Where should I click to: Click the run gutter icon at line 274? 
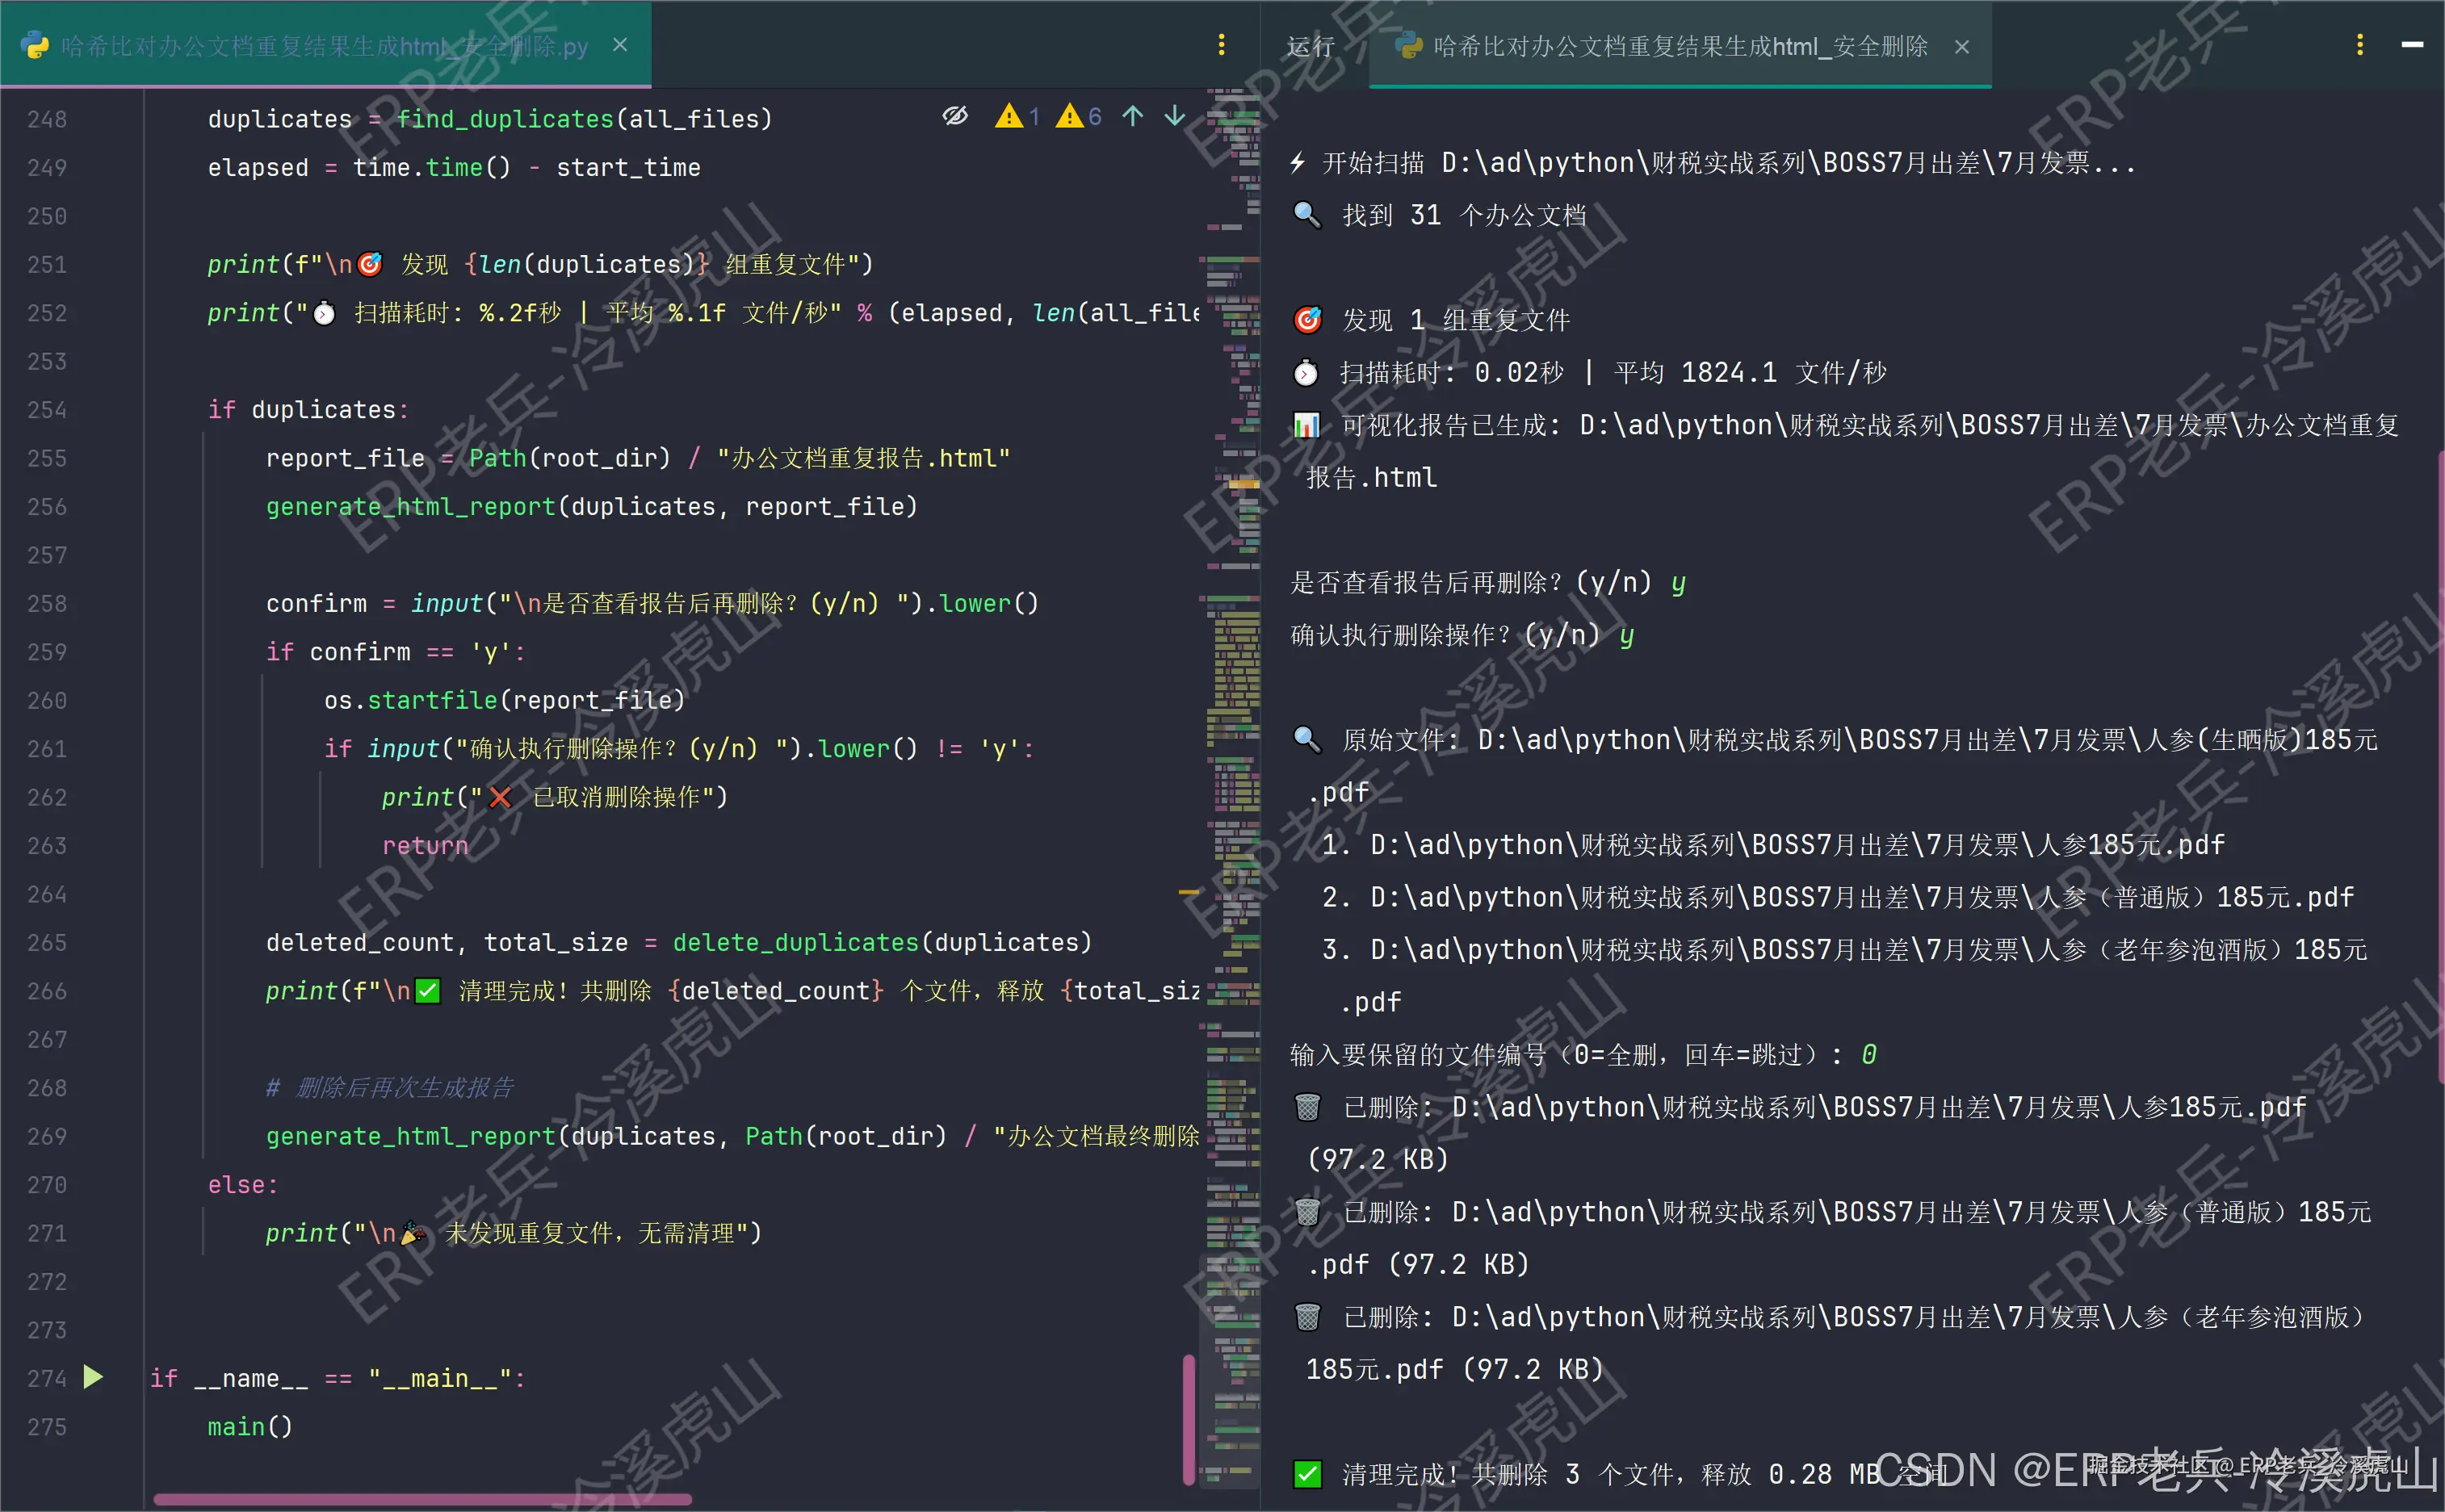click(93, 1377)
